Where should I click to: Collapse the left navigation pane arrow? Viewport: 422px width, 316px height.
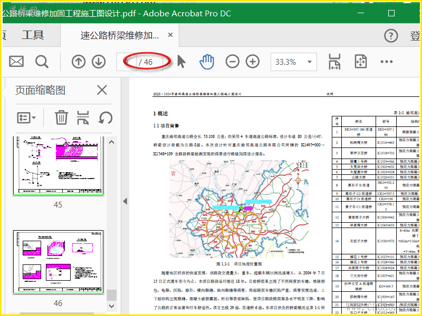125,201
